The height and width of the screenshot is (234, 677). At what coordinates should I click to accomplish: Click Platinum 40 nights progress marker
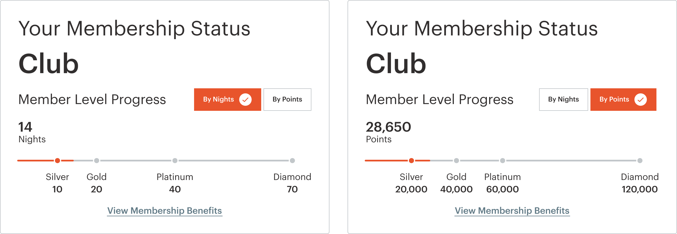(x=175, y=161)
